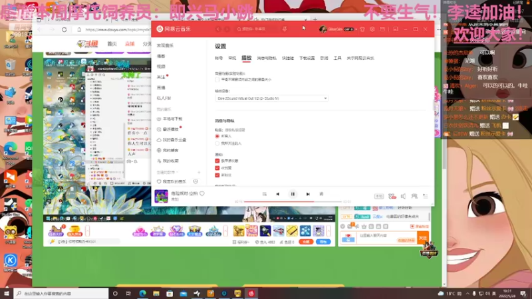Image resolution: width=532 pixels, height=299 pixels.
Task: Open 首页 in the Douyu navigation
Action: pos(112,44)
